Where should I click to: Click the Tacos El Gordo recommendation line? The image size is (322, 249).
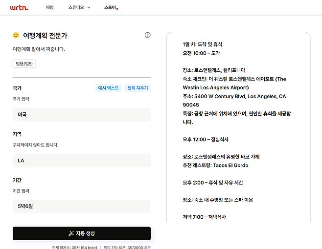pyautogui.click(x=215, y=166)
